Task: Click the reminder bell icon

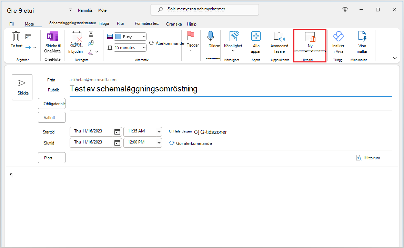Action: [x=110, y=48]
